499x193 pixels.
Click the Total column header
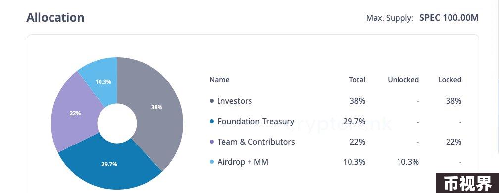(357, 80)
